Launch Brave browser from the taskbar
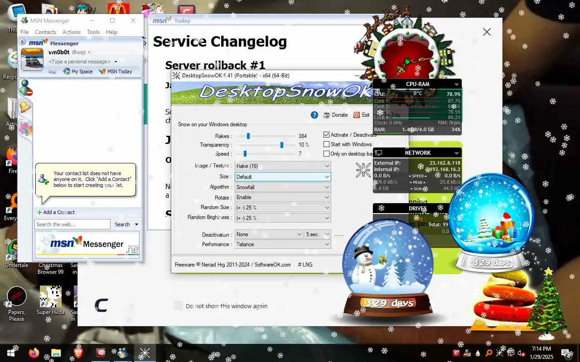Viewport: 580px width, 362px height. pos(78,352)
